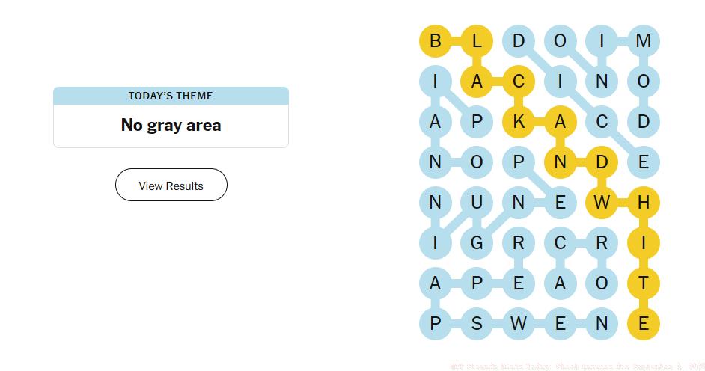This screenshot has height=371, width=705.
Task: Click the yellow letter C tile
Action: click(x=519, y=82)
